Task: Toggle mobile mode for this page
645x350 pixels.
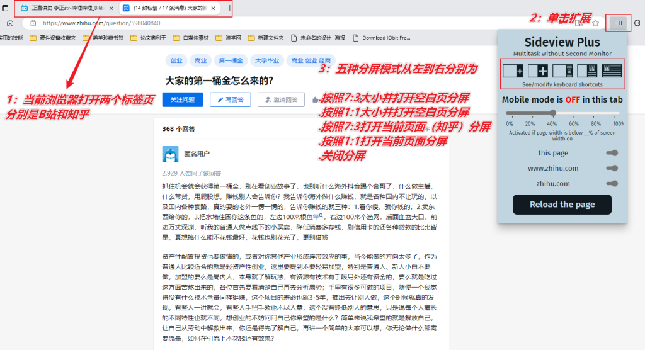Action: [612, 153]
